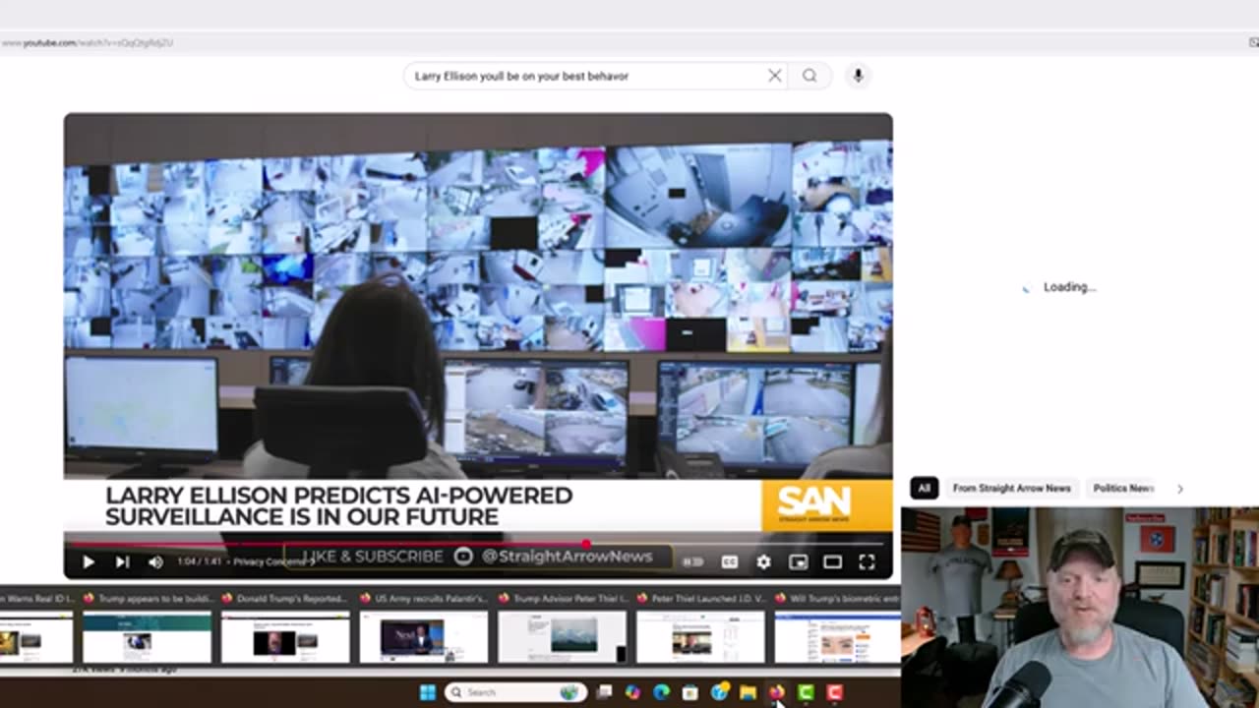
Task: Switch to 'Trump appears to be buildi...' window
Action: pyautogui.click(x=147, y=628)
